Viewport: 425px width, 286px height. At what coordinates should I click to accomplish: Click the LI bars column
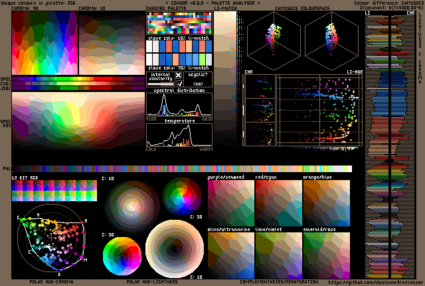coord(377,147)
